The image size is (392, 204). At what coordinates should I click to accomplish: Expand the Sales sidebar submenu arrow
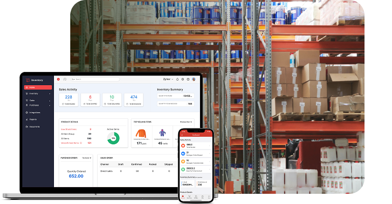(x=49, y=100)
